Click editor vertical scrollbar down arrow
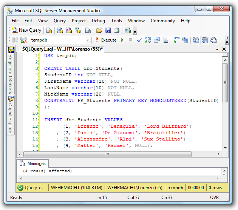The image size is (238, 210). pos(225,148)
